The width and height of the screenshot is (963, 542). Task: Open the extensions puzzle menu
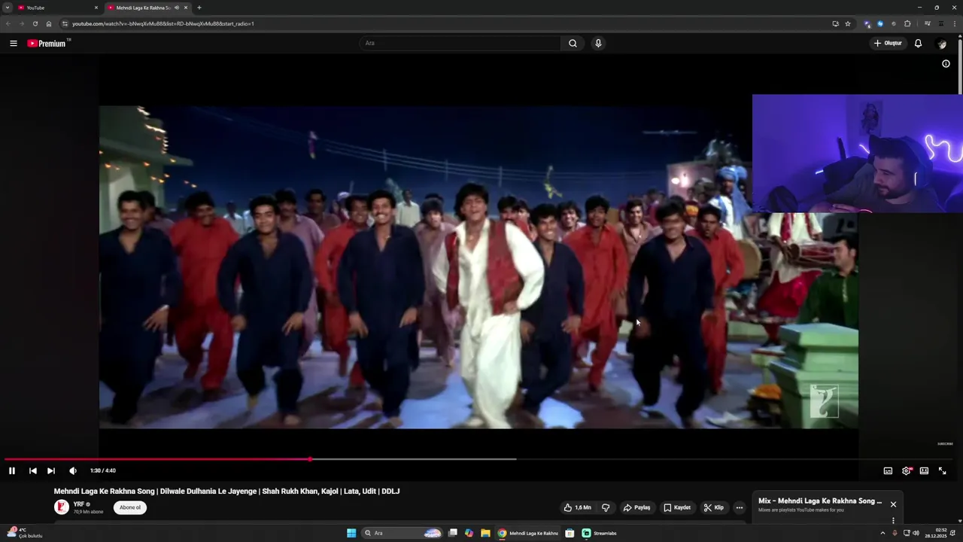[x=907, y=23]
